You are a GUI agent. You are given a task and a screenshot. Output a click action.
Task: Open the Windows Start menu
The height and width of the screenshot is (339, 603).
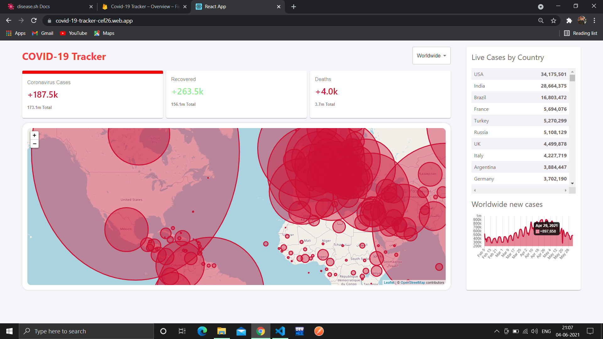(9, 331)
